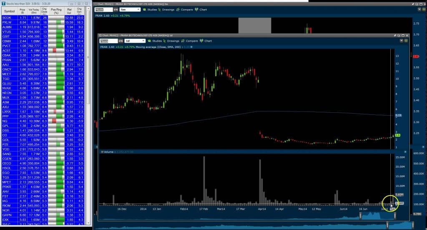
Task: Open Studies in the PRAN daily chart window
Action: coord(155,41)
